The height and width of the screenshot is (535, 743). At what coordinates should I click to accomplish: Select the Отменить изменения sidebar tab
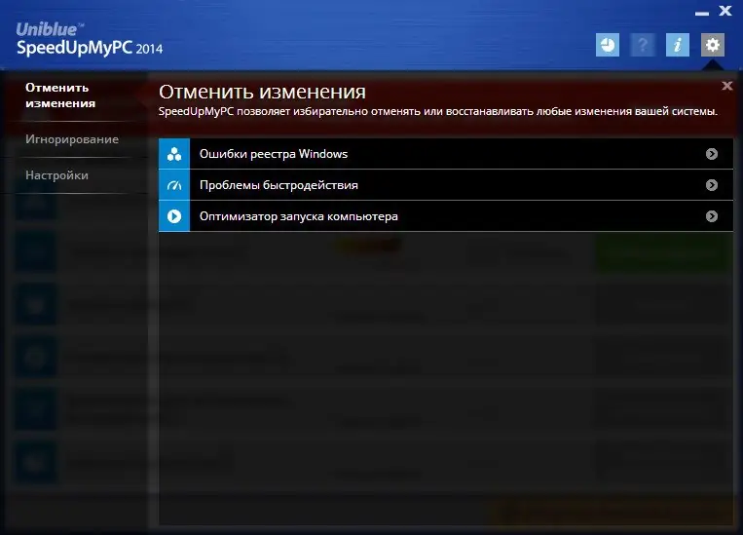click(60, 96)
